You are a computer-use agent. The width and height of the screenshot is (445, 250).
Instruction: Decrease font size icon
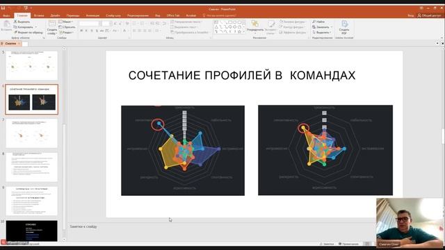[120, 24]
